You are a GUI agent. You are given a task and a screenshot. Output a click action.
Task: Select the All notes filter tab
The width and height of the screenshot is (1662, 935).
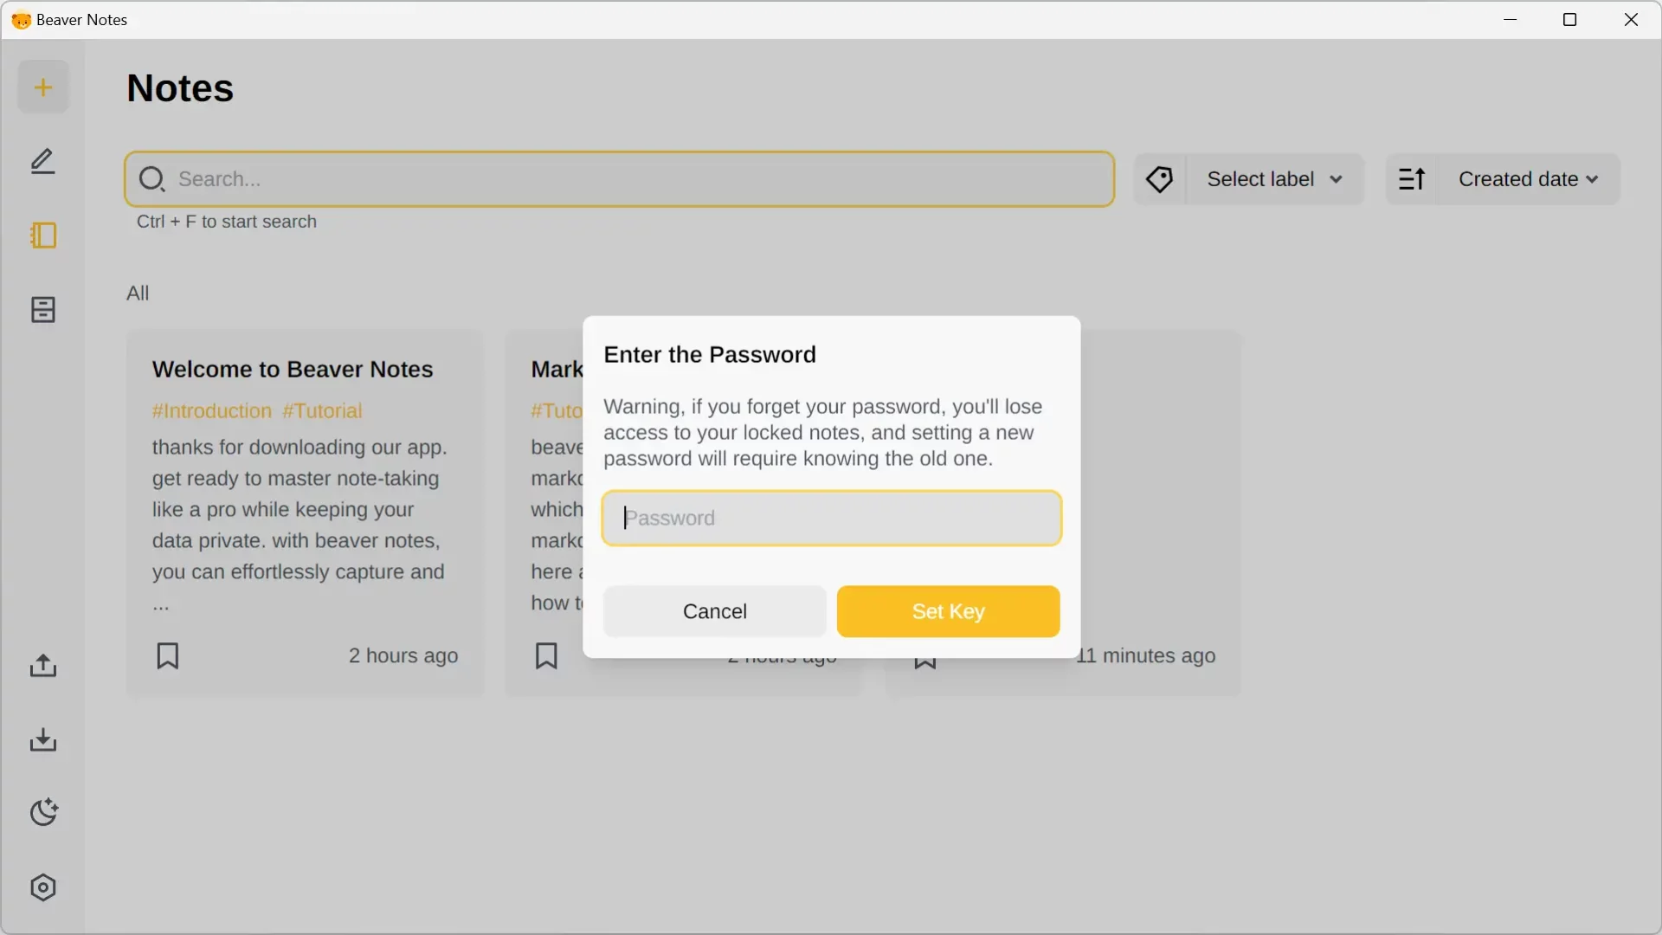pyautogui.click(x=137, y=293)
